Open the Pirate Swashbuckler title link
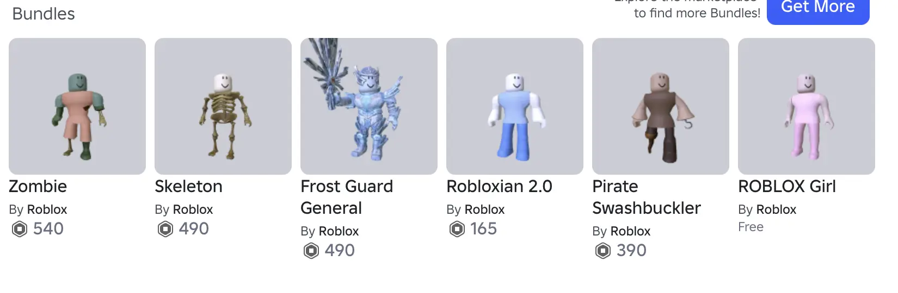This screenshot has height=293, width=898. pos(647,198)
